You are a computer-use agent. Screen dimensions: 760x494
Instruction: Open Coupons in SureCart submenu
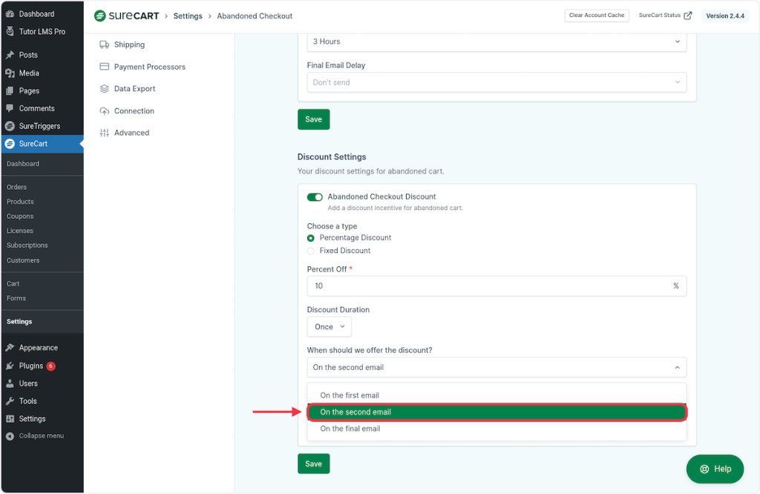[x=20, y=217]
